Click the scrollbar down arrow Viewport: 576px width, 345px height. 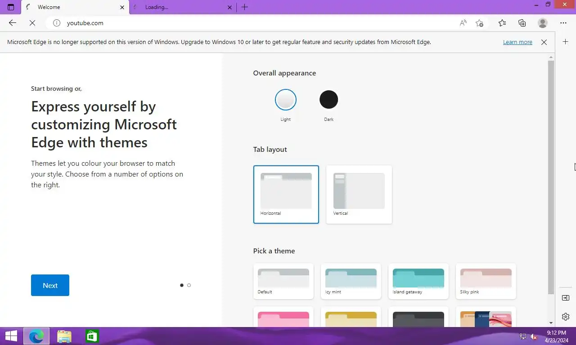point(551,323)
